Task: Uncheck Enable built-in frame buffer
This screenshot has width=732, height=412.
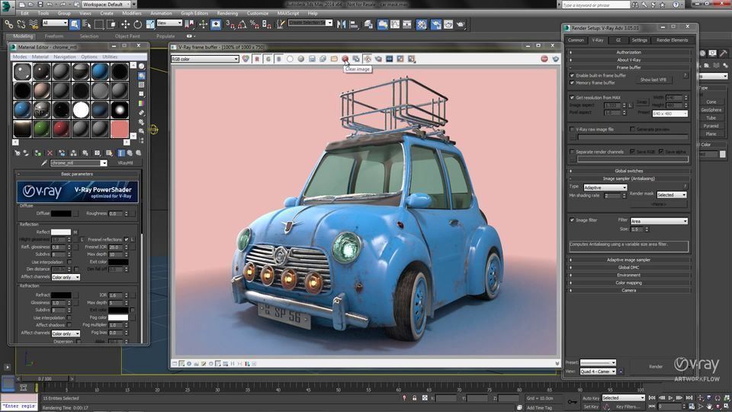Action: (x=573, y=76)
